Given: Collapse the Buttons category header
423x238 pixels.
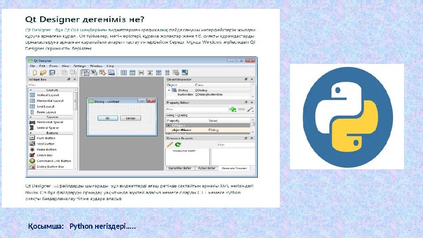Looking at the screenshot, I should [x=51, y=133].
